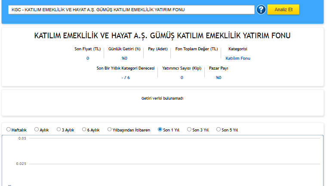
Task: Click the Fon Toplam Değer (TL) label
Action: (x=197, y=49)
